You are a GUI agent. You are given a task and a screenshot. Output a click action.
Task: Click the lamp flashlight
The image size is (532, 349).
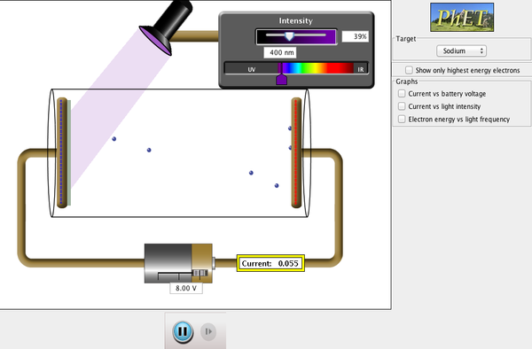click(167, 27)
